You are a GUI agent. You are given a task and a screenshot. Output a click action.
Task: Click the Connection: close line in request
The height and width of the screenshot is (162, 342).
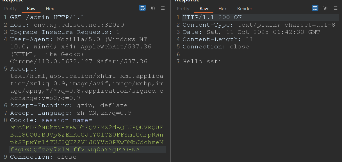click(x=43, y=157)
